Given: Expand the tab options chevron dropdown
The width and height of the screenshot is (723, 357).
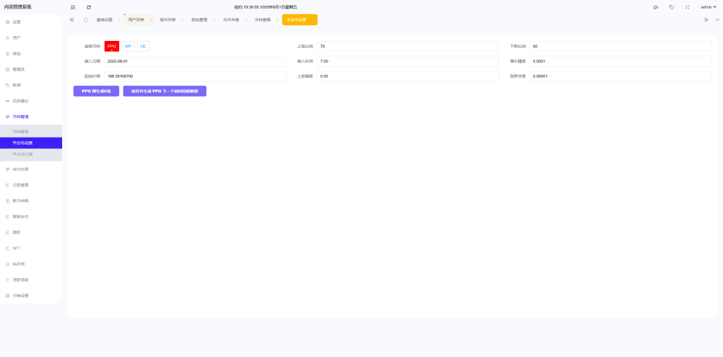Looking at the screenshot, I should (717, 20).
